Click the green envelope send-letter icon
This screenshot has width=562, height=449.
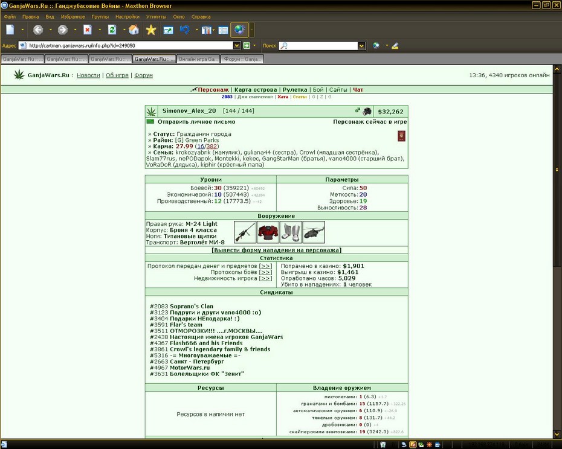coord(150,122)
